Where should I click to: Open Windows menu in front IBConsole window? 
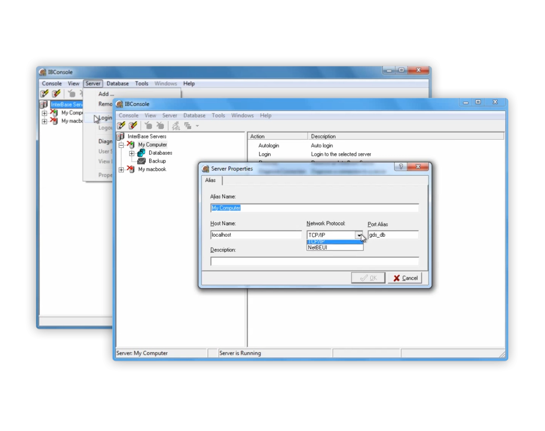click(x=242, y=115)
